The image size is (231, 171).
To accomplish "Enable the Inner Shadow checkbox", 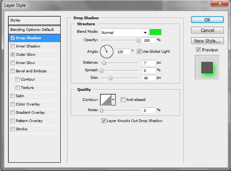I will (13, 46).
